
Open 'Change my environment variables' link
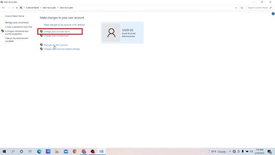(x=17, y=40)
